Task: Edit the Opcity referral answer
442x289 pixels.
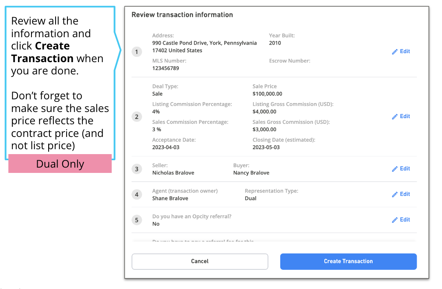Action: (401, 220)
